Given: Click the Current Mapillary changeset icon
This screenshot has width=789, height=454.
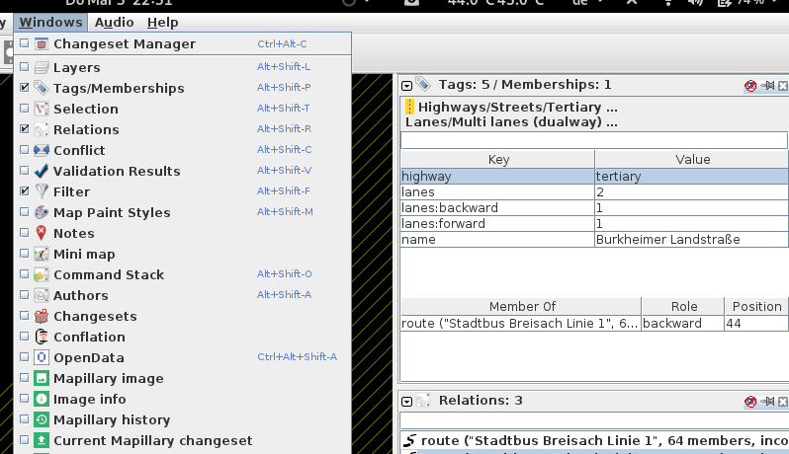Looking at the screenshot, I should tap(42, 440).
